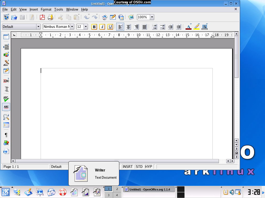Open the File menu
This screenshot has width=265, height=198.
pos(5,10)
